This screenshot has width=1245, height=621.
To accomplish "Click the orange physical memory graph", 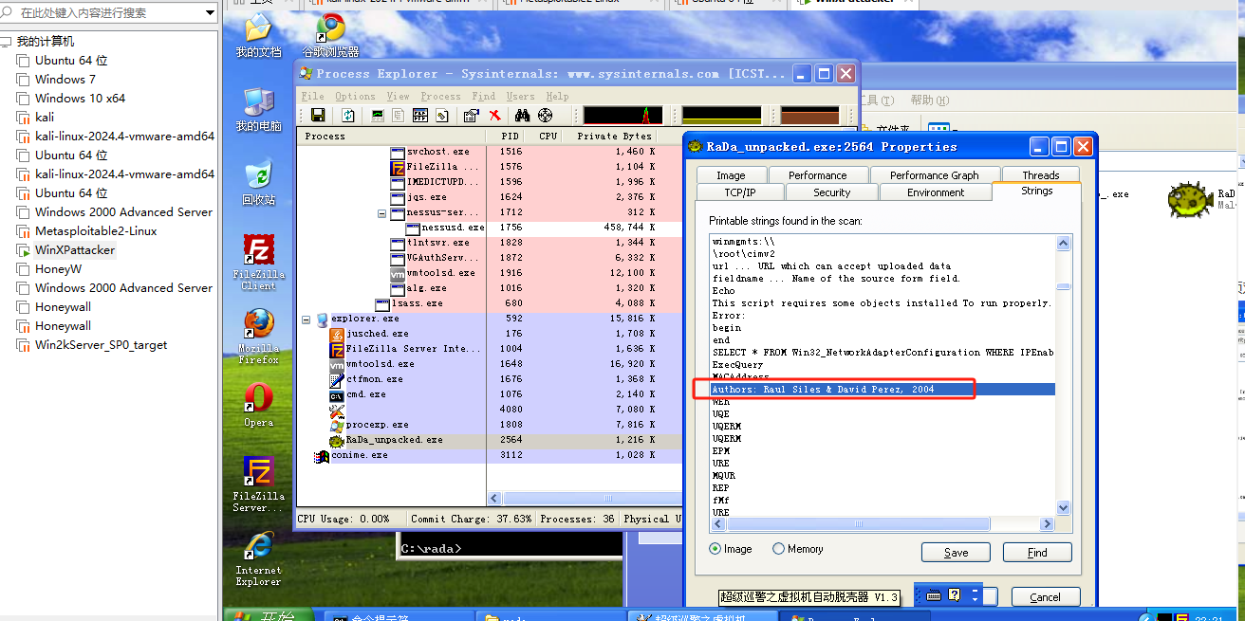I will tap(809, 116).
